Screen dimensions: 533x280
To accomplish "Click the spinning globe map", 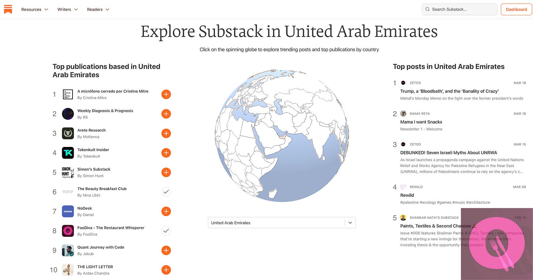I will 282,136.
